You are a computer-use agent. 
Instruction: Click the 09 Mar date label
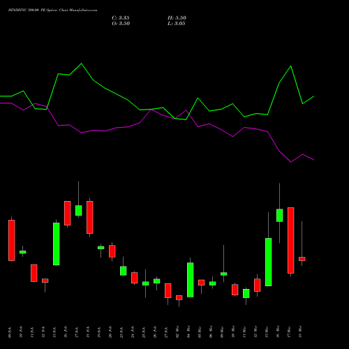coord(222,332)
